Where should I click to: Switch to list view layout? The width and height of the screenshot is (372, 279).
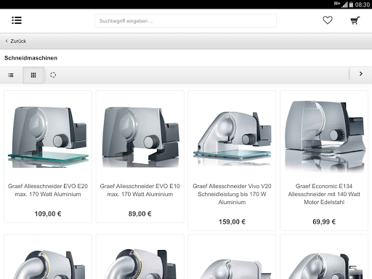coord(11,75)
